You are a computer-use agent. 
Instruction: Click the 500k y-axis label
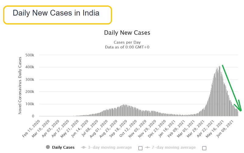[30, 55]
